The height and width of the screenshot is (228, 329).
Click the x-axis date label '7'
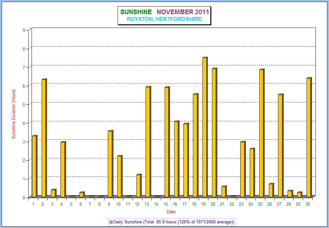click(90, 204)
